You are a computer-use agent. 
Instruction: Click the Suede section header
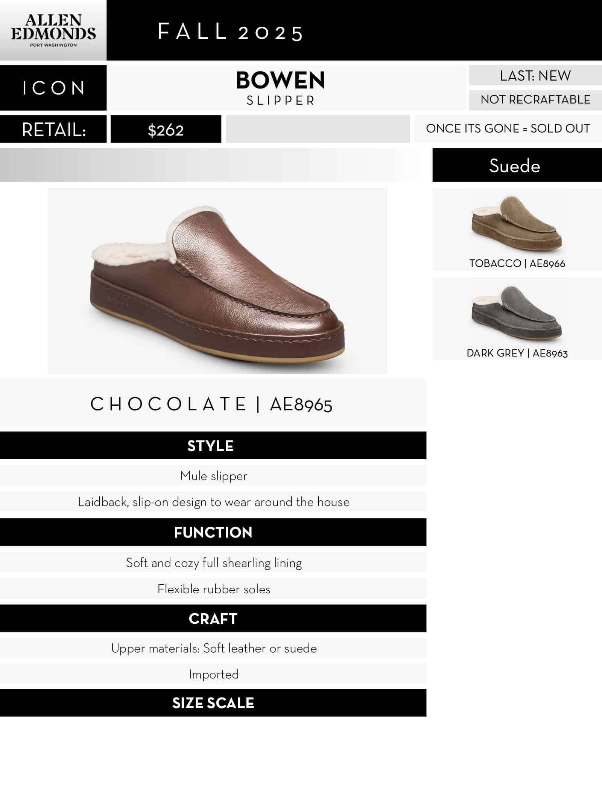[x=515, y=166]
